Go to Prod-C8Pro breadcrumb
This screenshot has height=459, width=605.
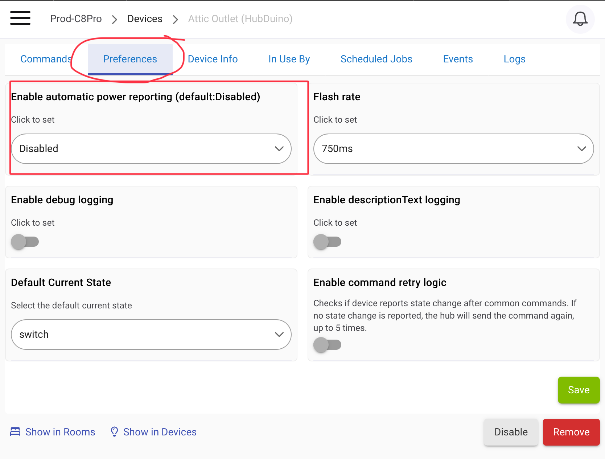[x=76, y=19]
